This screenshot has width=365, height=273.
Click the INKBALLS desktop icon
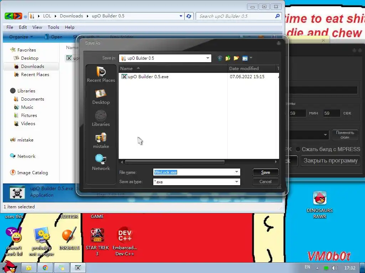coord(69,239)
